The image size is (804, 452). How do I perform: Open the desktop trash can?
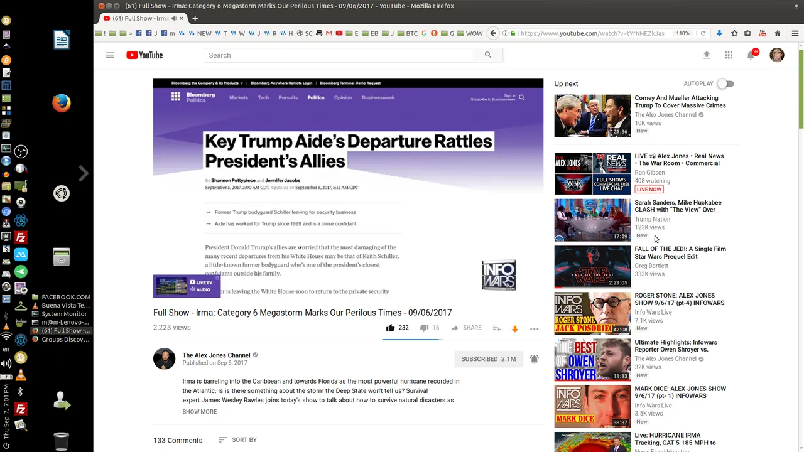(x=62, y=441)
